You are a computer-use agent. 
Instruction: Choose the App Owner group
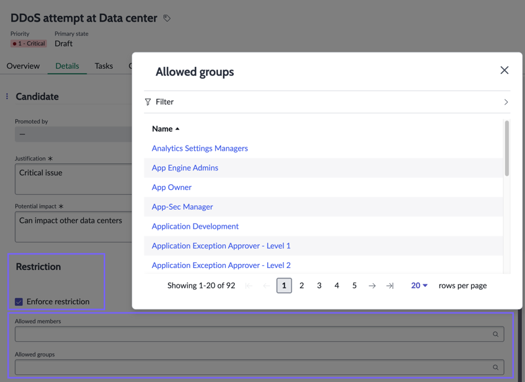click(171, 187)
